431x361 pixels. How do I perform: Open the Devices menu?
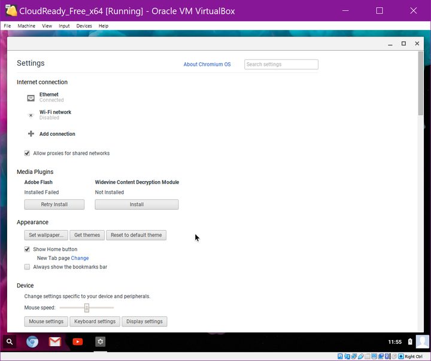84,26
